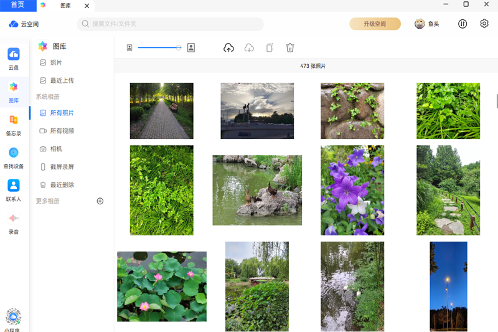Open 查找设备 find device
Image resolution: width=498 pixels, height=332 pixels.
coord(14,158)
